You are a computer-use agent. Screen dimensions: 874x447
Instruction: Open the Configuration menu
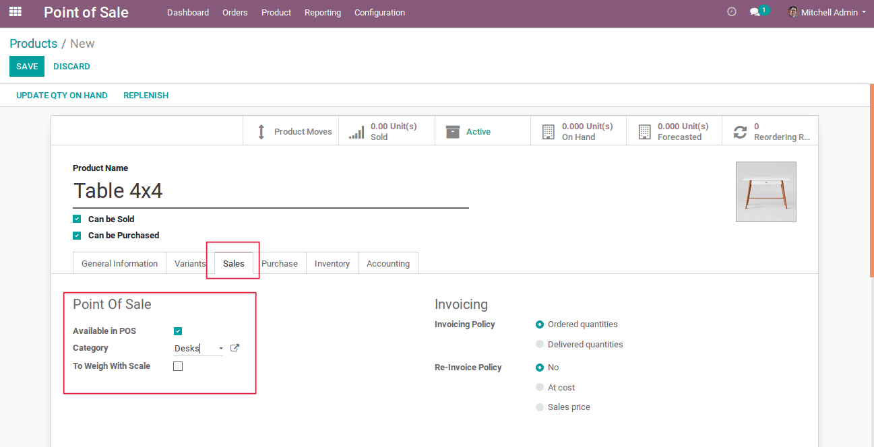click(x=380, y=12)
